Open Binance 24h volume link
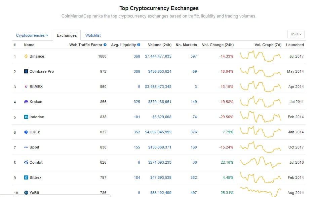315x197 pixels. point(158,56)
